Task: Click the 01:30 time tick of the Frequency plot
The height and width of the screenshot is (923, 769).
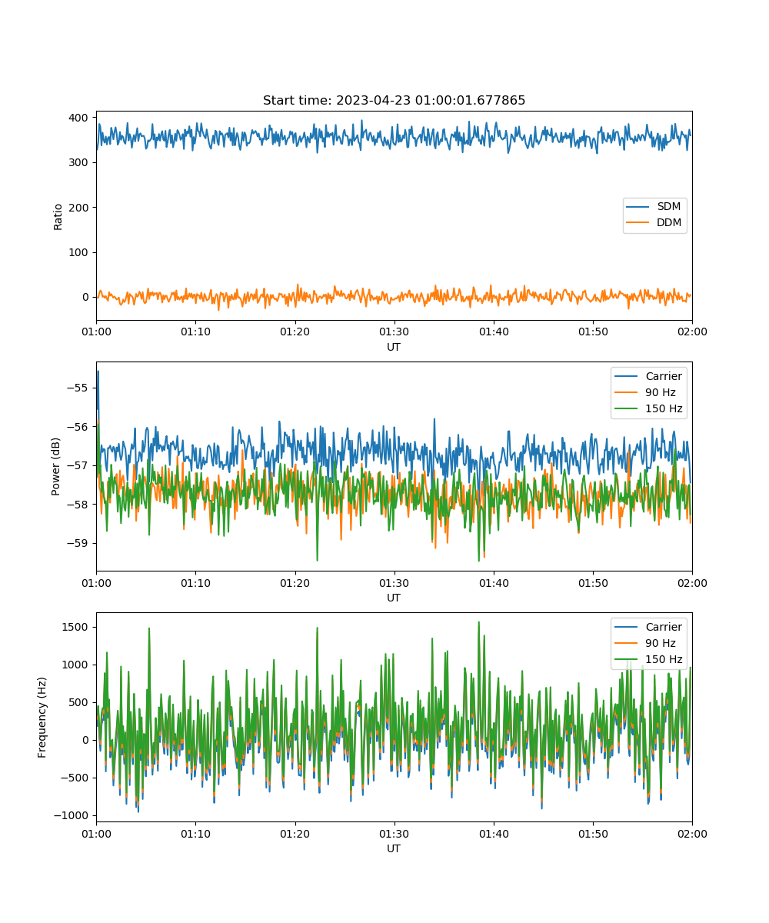Action: click(x=394, y=833)
